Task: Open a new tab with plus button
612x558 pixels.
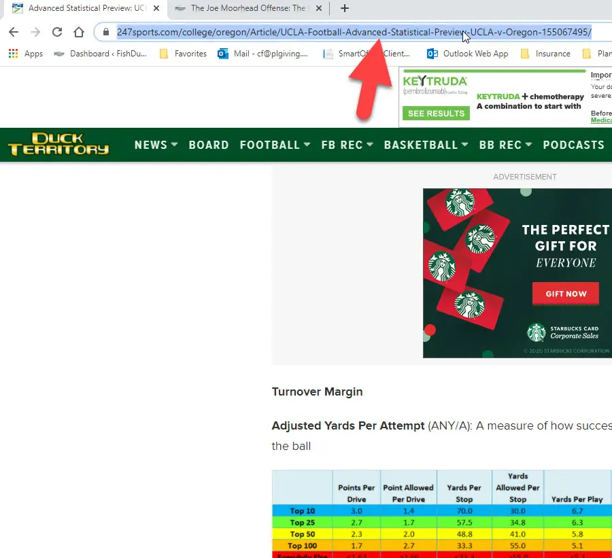Action: tap(345, 9)
